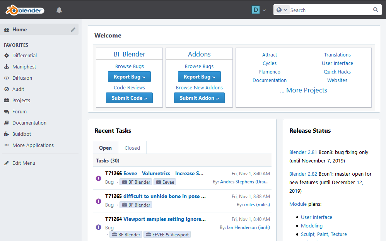Click the Submit Code button
This screenshot has height=241, width=386.
click(x=129, y=98)
